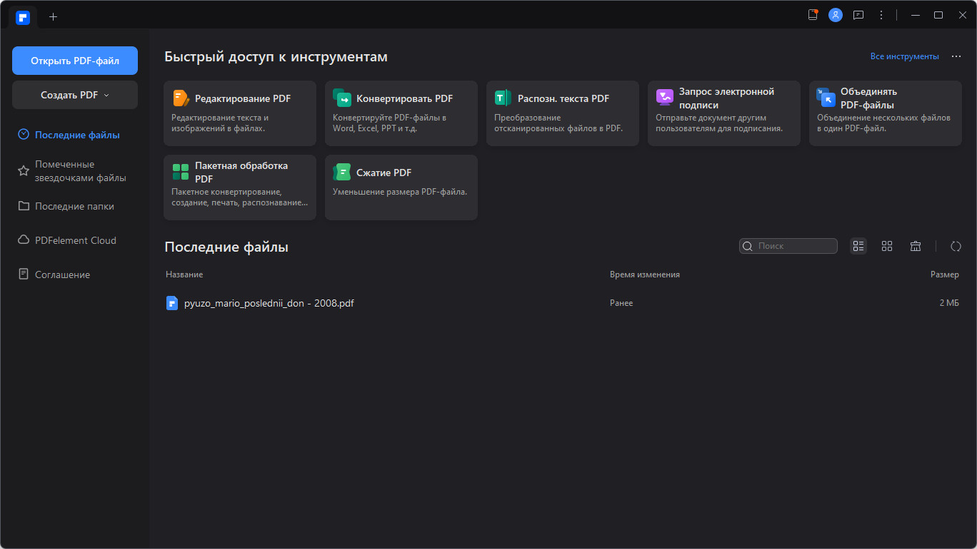Image resolution: width=977 pixels, height=549 pixels.
Task: Open the user account avatar
Action: (835, 15)
